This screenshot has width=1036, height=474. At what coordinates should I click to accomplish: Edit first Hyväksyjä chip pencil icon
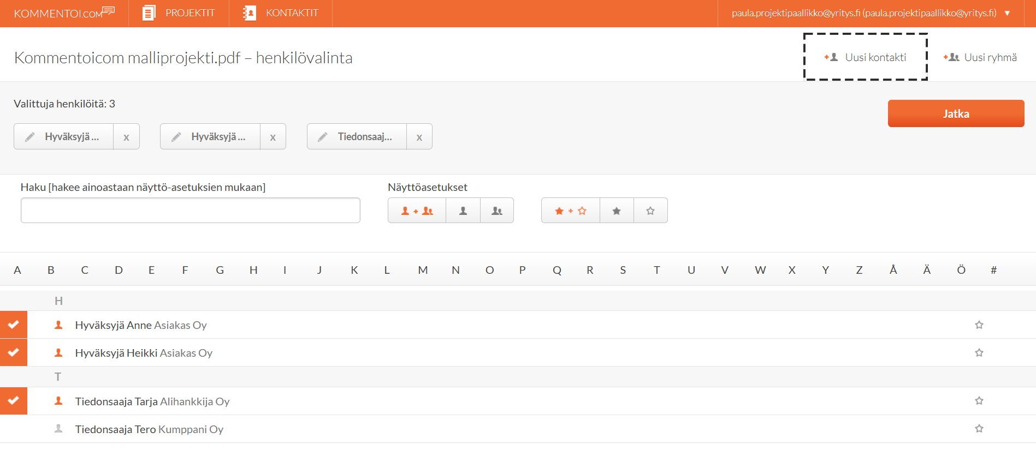[30, 137]
